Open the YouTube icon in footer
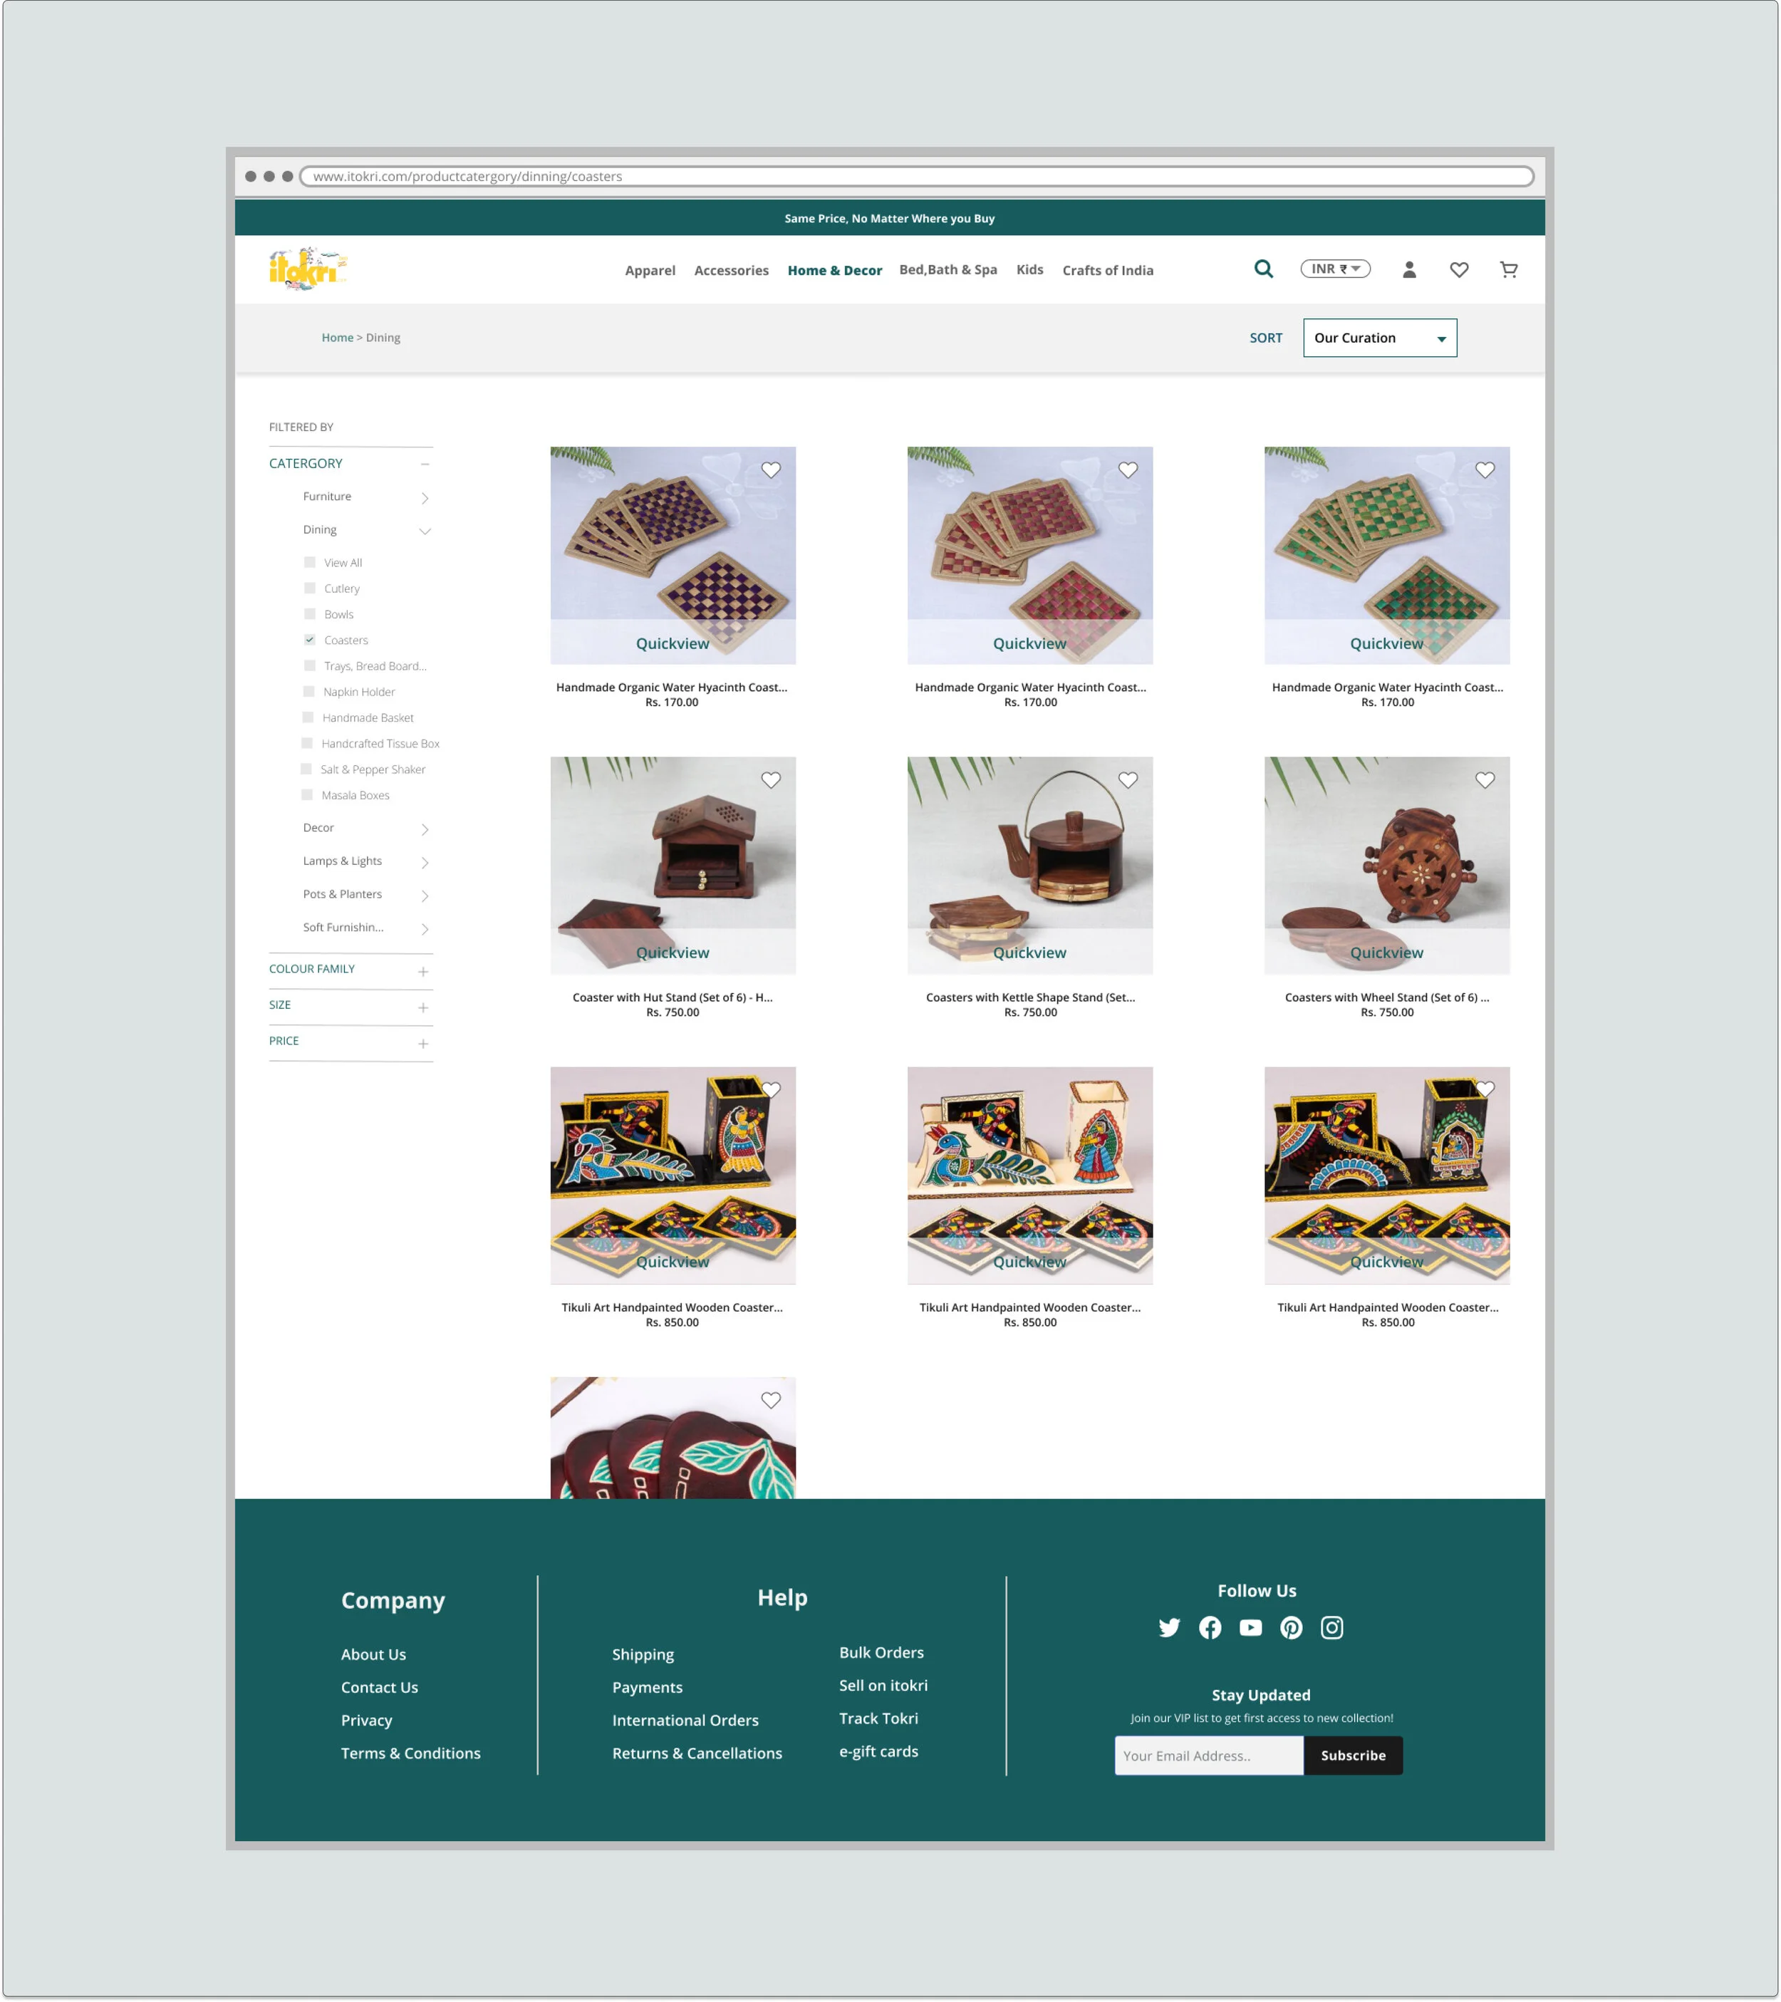The height and width of the screenshot is (2002, 1781). [1250, 1628]
